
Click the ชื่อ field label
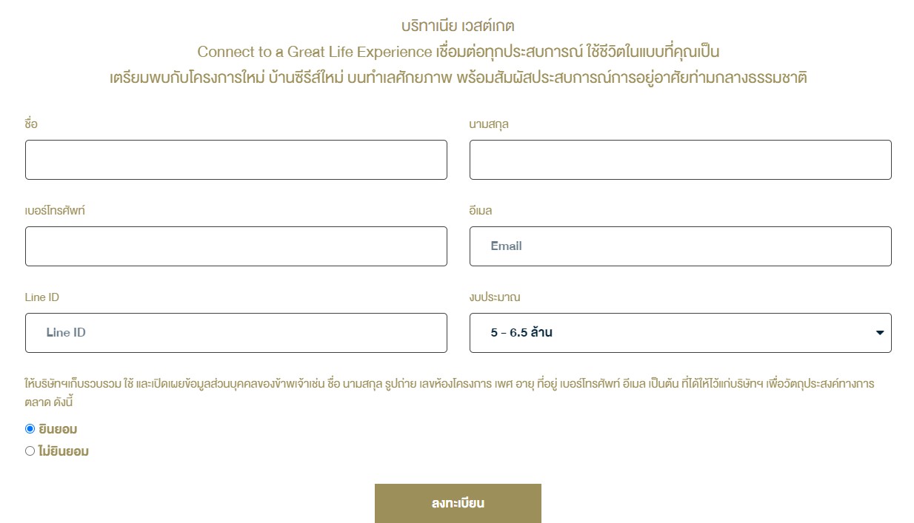[x=31, y=124]
